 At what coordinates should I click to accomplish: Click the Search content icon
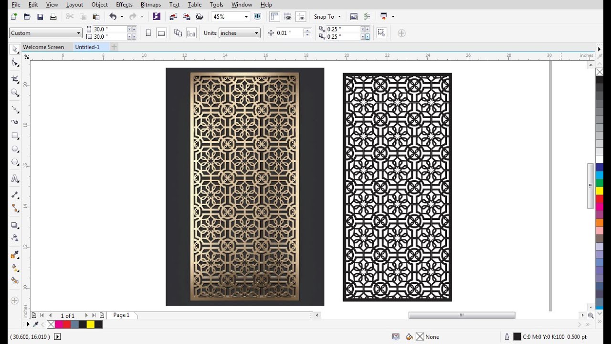click(157, 16)
